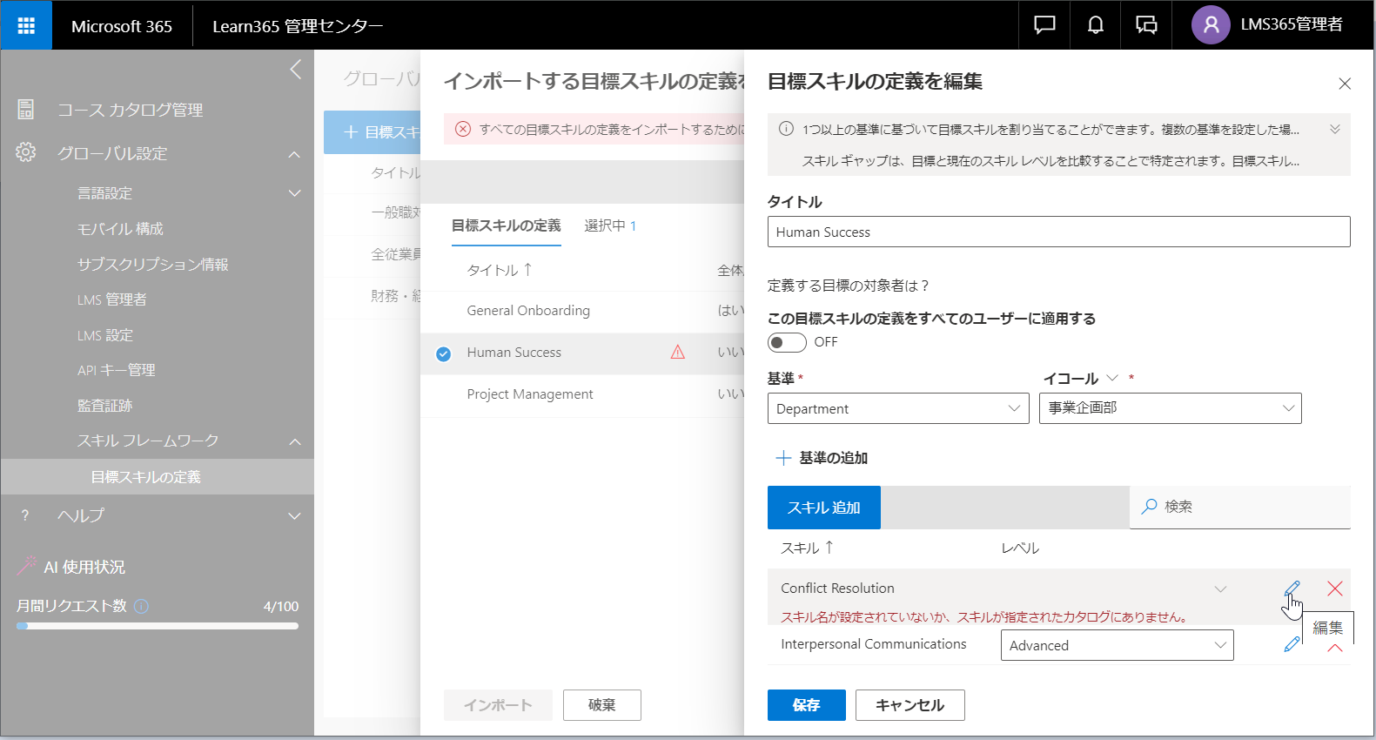This screenshot has height=740, width=1376.
Task: Expand the info banner chevron
Action: click(x=1335, y=129)
